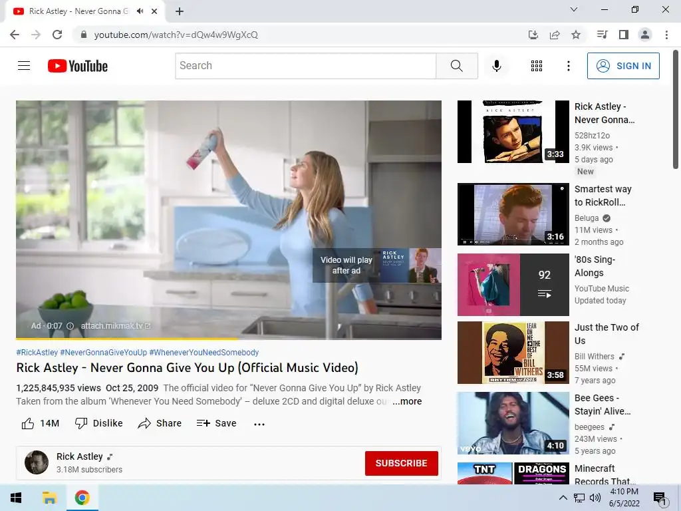Open the '80s Sing-Alongs playlist thumbnail
Image resolution: width=681 pixels, height=511 pixels.
(x=513, y=285)
